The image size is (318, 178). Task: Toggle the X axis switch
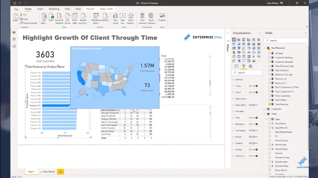256,92
